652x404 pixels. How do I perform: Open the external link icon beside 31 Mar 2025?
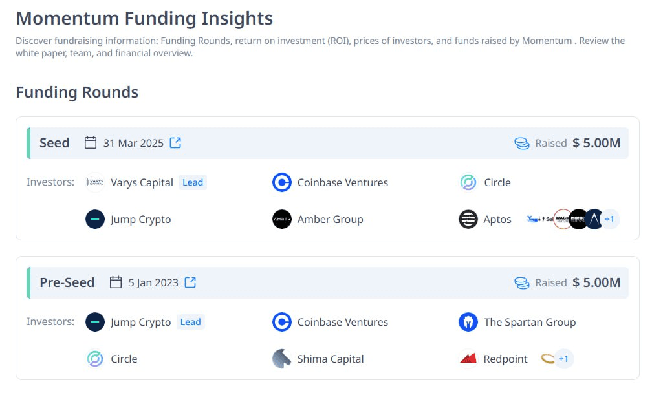pyautogui.click(x=175, y=143)
